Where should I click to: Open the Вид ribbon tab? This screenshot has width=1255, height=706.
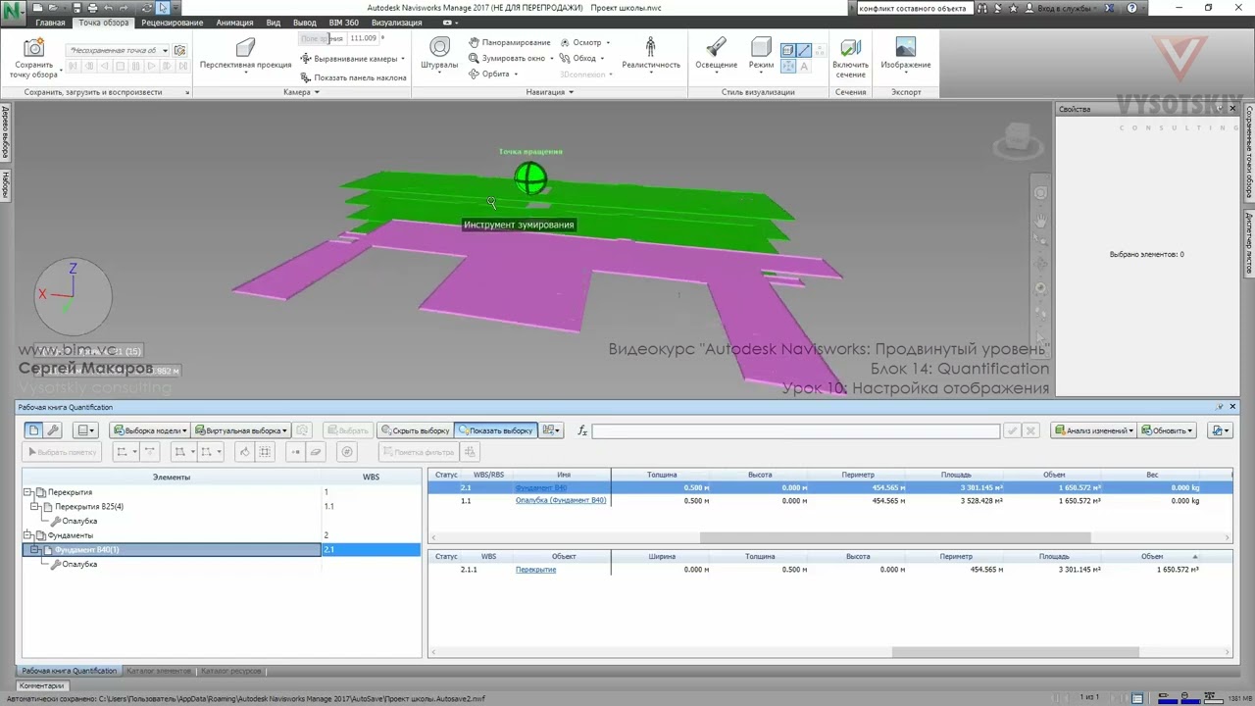pyautogui.click(x=274, y=23)
